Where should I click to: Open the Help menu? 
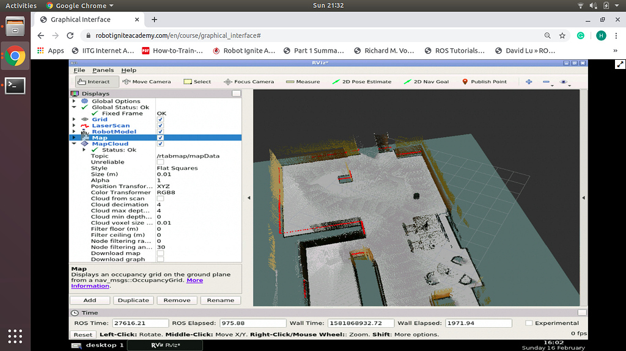pos(128,70)
